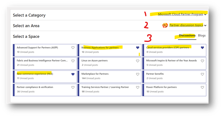Open Partner benefits space

tap(174, 77)
